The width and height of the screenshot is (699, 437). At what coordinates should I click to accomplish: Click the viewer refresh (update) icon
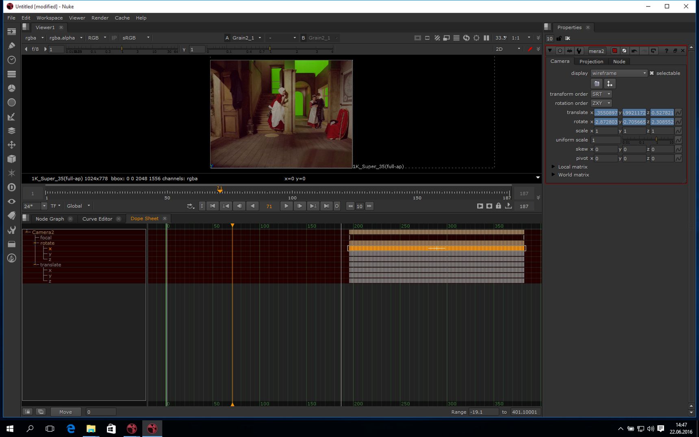click(x=467, y=38)
